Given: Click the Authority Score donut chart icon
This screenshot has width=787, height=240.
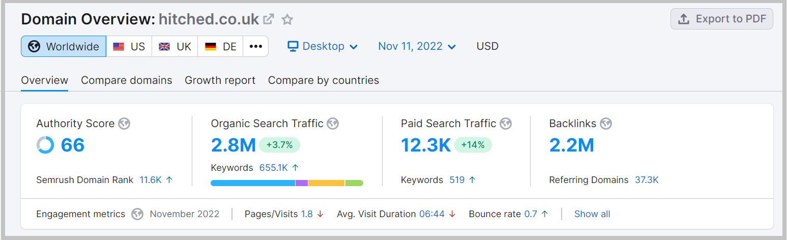Looking at the screenshot, I should 45,145.
